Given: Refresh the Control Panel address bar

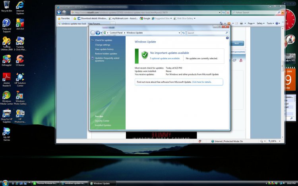Looking at the screenshot, I should (x=183, y=33).
